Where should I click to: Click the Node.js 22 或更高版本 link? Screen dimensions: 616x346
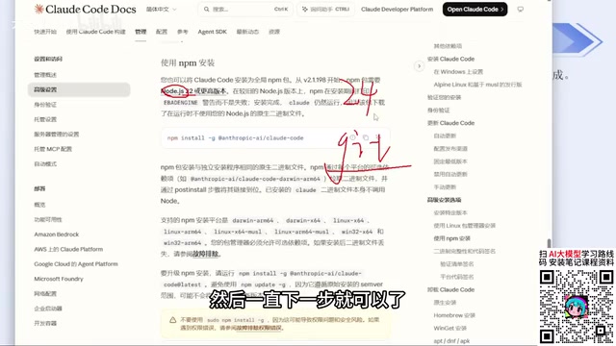click(193, 91)
